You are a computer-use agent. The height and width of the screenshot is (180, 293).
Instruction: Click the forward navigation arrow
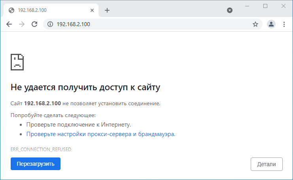click(x=22, y=24)
